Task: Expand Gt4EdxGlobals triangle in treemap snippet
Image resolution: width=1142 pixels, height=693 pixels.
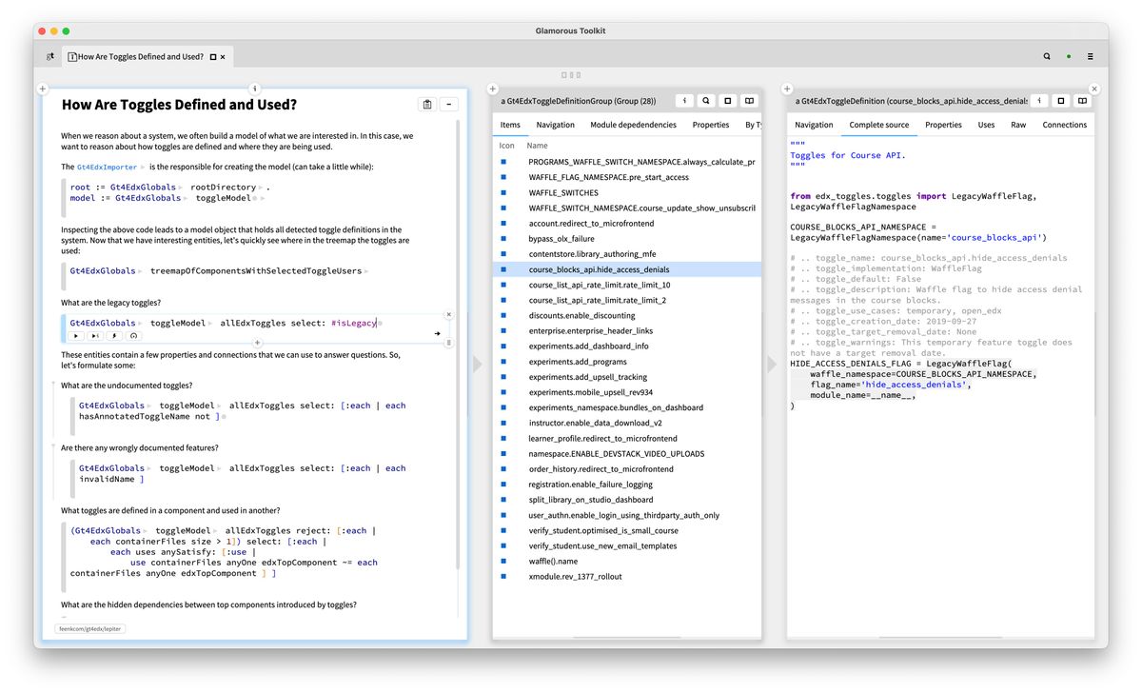Action: pos(141,271)
